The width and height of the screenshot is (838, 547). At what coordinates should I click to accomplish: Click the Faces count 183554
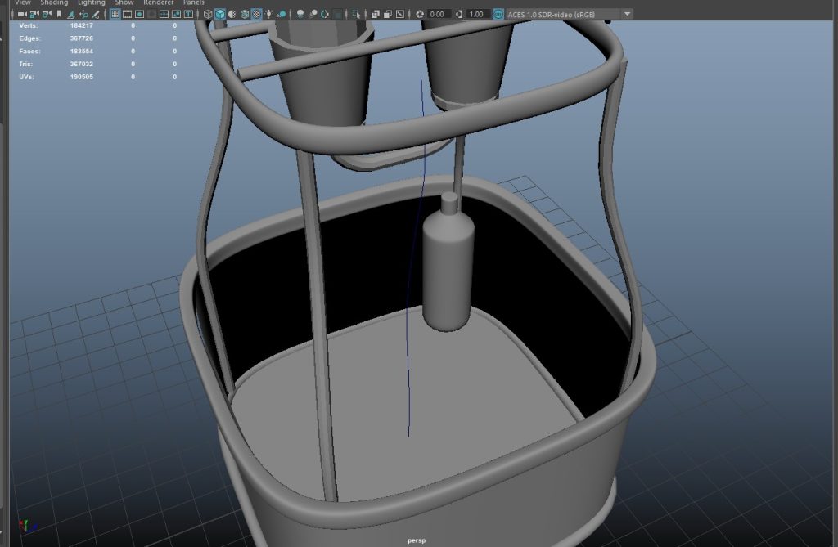tap(81, 52)
